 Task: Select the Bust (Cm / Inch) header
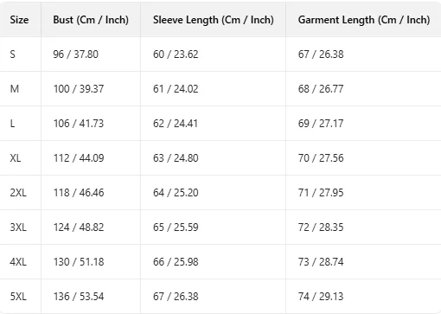click(x=91, y=20)
